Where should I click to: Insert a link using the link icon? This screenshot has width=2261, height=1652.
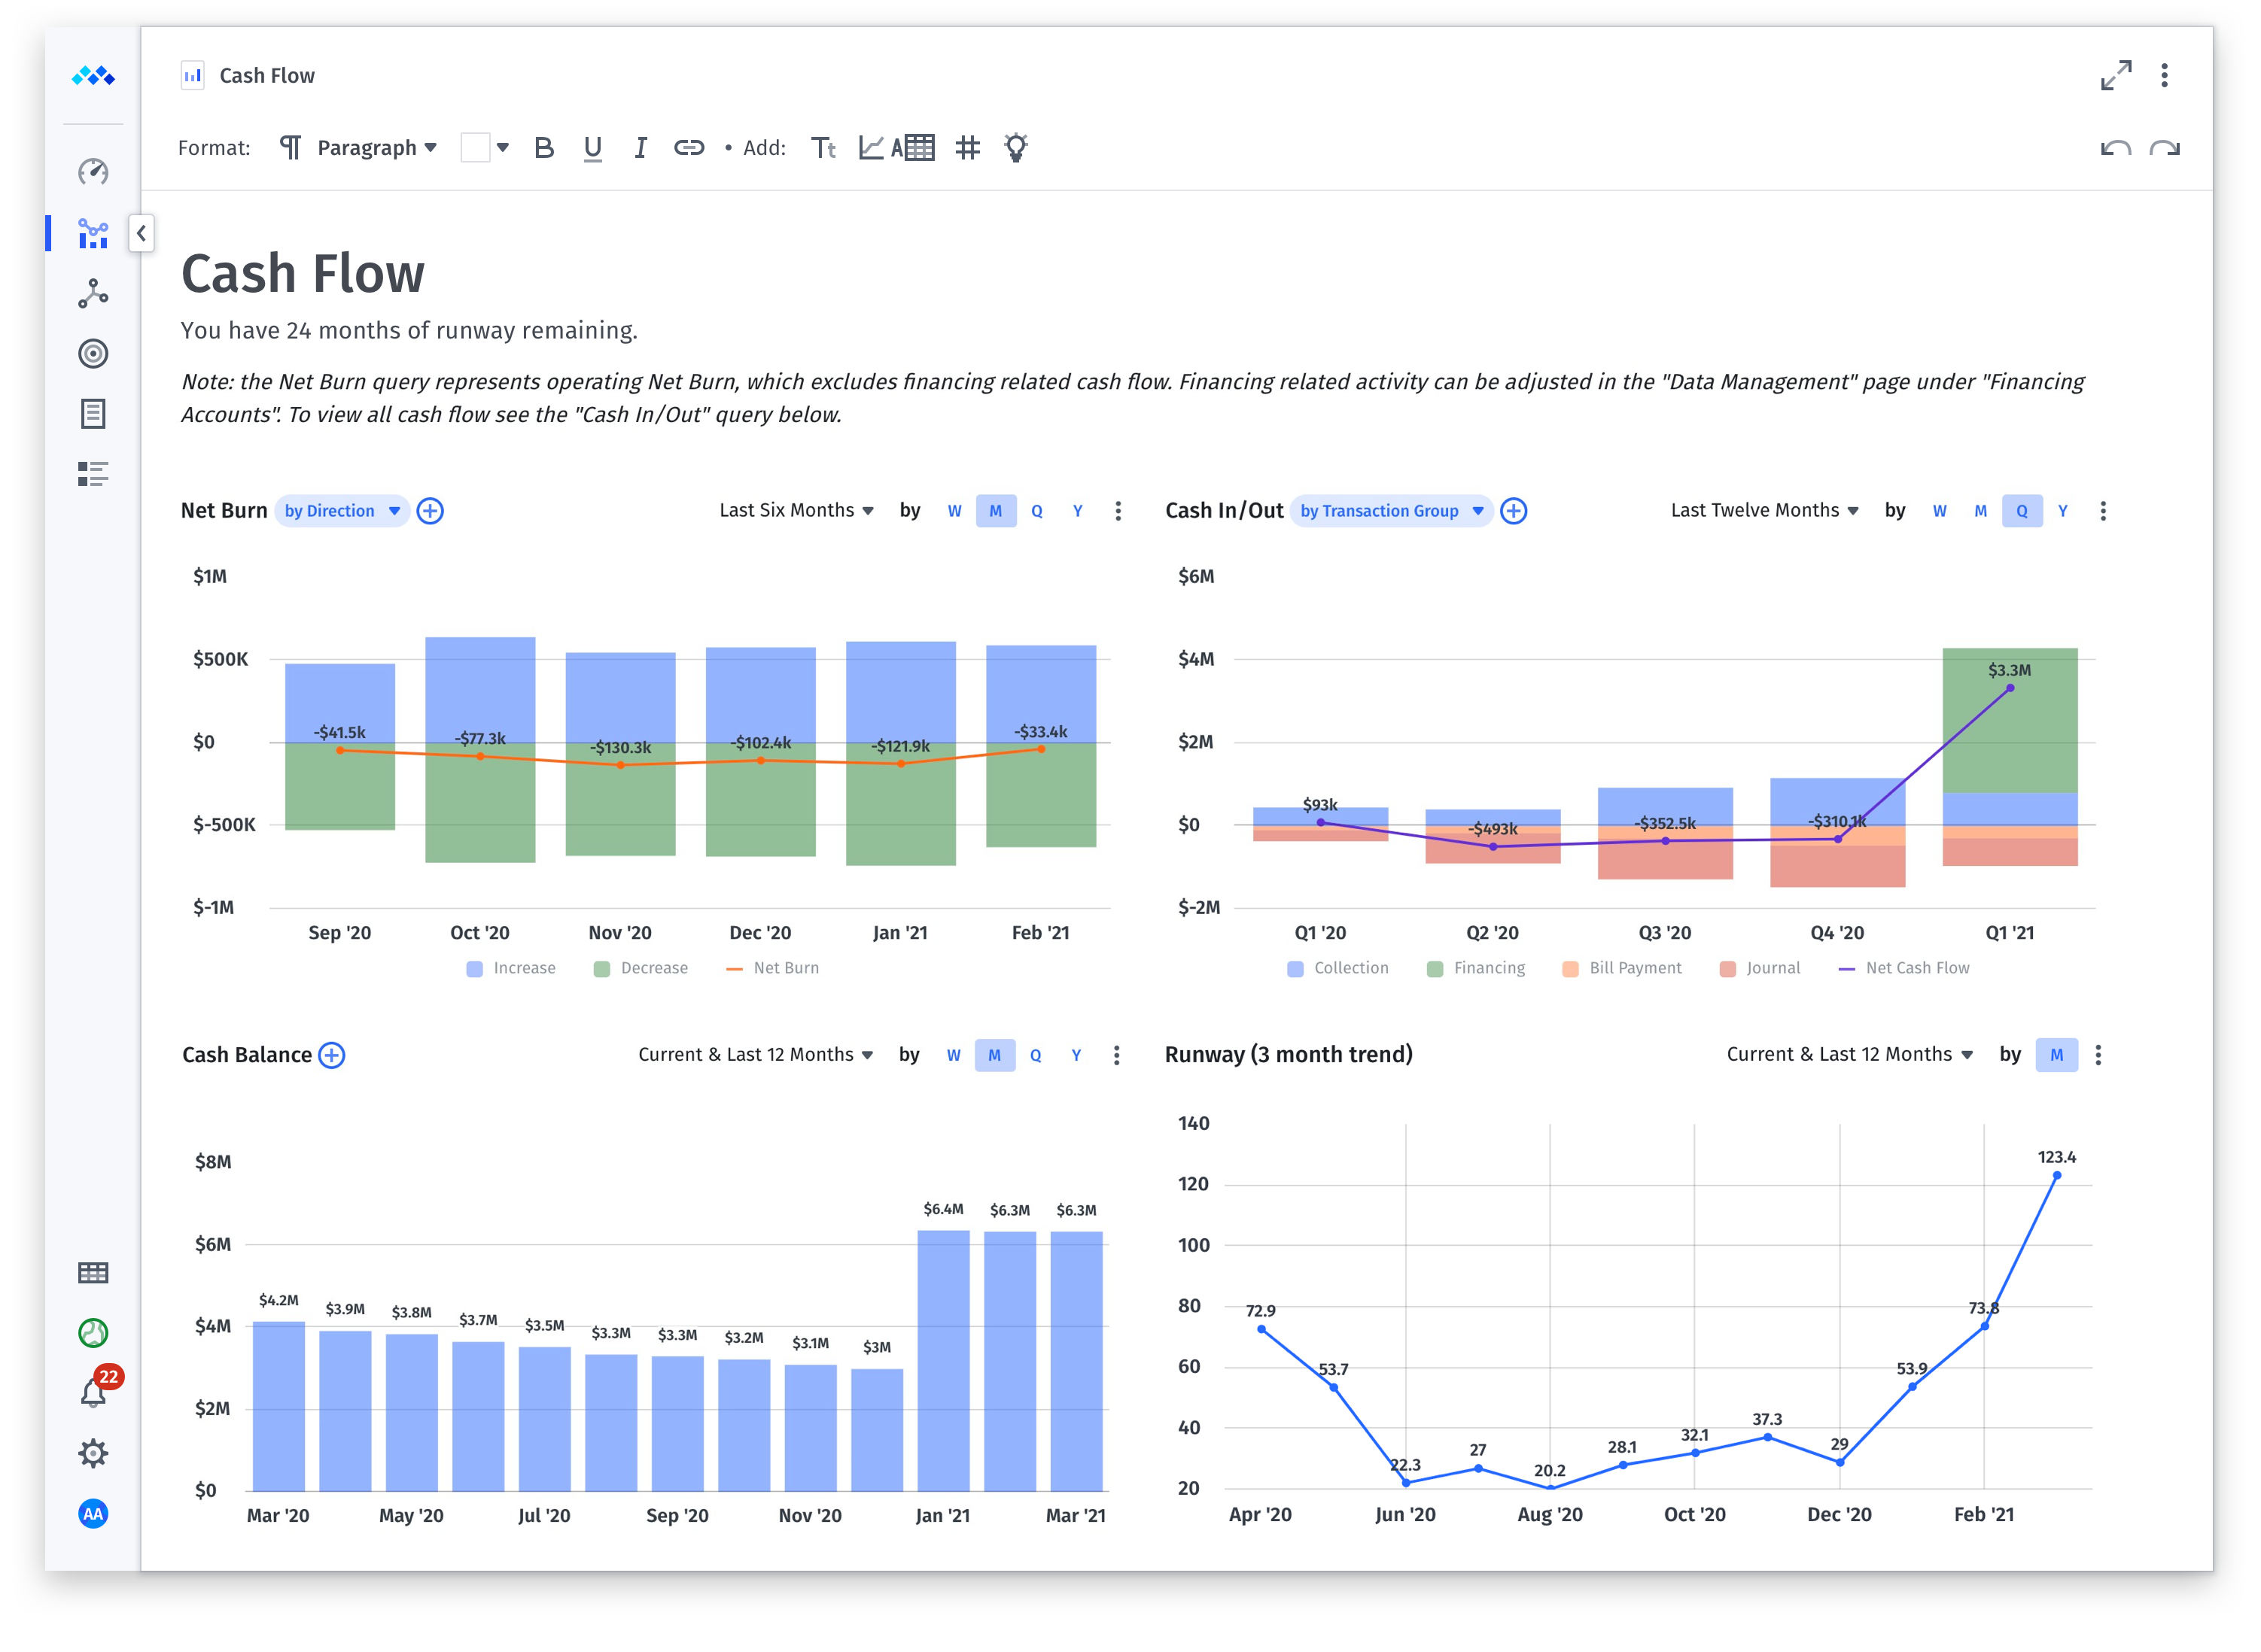tap(688, 148)
